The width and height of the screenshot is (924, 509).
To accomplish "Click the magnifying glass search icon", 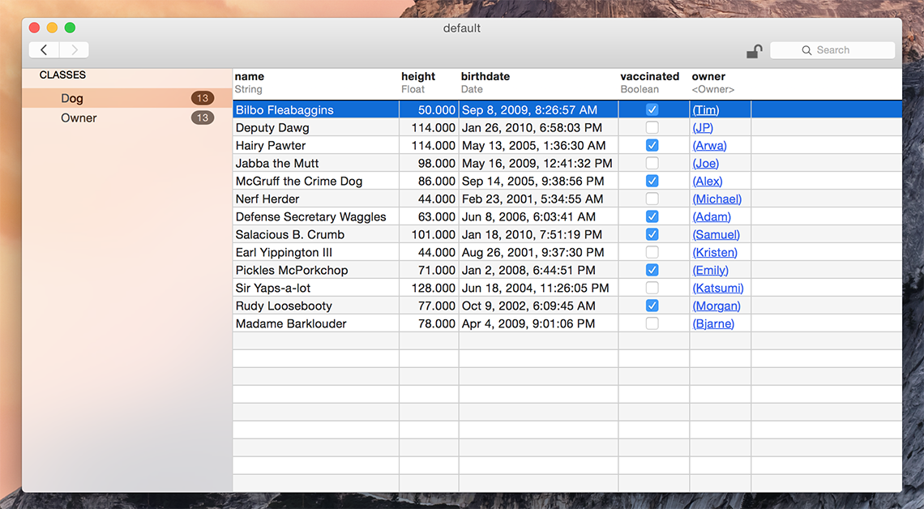I will click(806, 50).
